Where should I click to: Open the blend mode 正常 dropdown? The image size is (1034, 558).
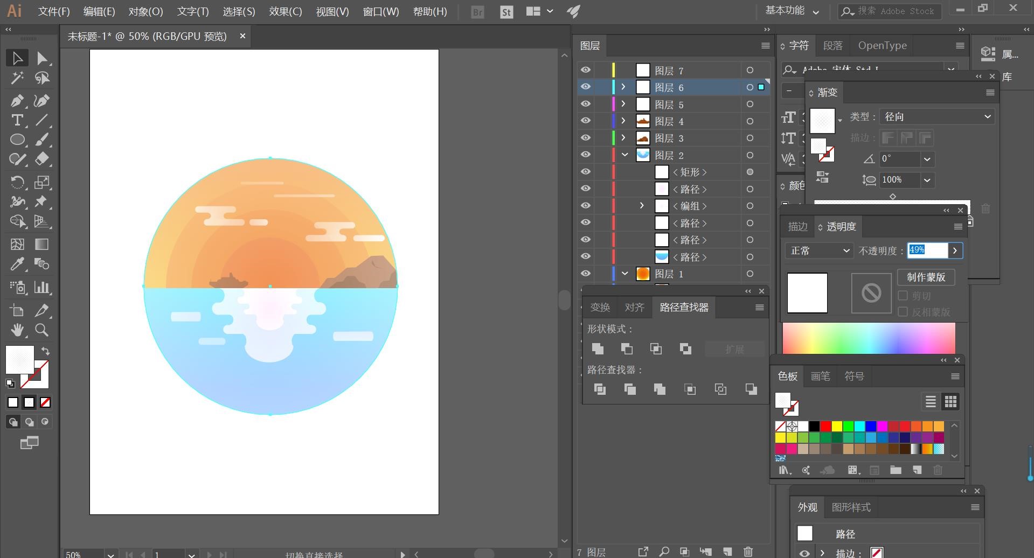[819, 251]
